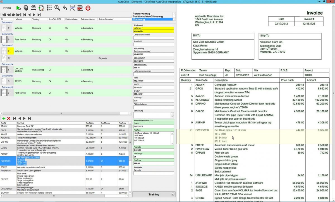
Task: Click the Positionsdaten >>> header link
Action: pos(143,120)
